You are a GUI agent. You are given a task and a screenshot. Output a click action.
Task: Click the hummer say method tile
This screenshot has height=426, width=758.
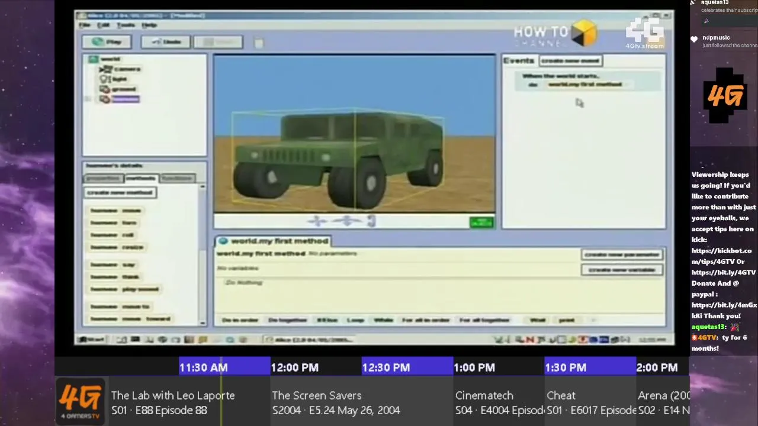tap(113, 265)
